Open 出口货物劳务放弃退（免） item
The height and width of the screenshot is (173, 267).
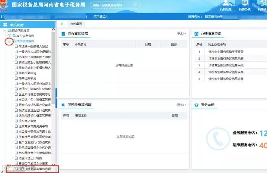[x=35, y=131]
